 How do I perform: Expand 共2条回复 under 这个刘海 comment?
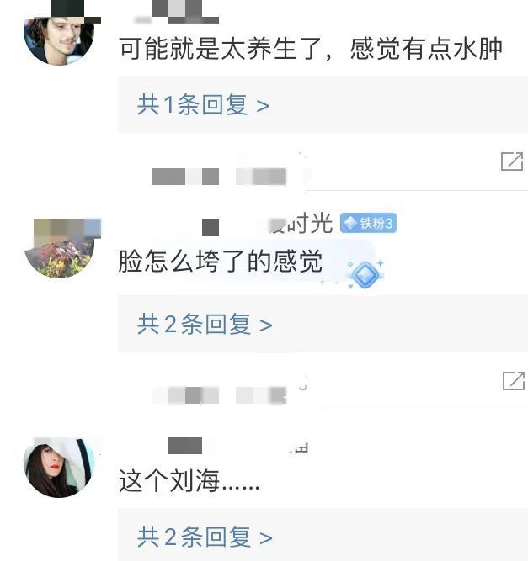(205, 537)
